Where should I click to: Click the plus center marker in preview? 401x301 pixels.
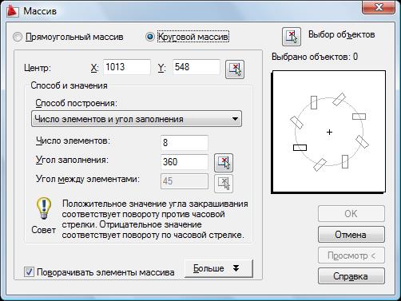point(330,132)
